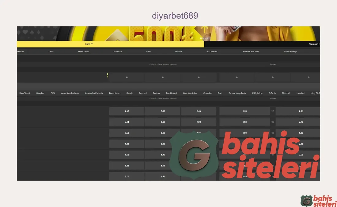
Task: Click the 4.33 odds button
Action: click(x=127, y=144)
